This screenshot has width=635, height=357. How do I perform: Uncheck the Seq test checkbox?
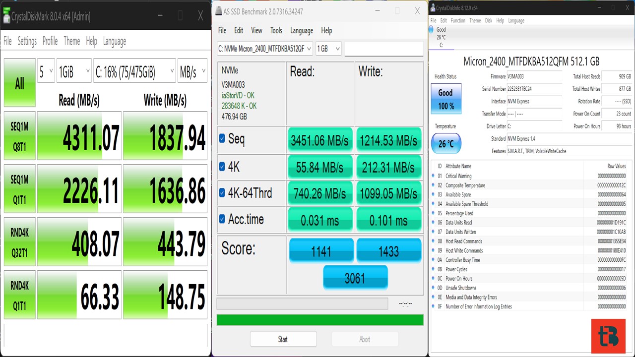[222, 139]
